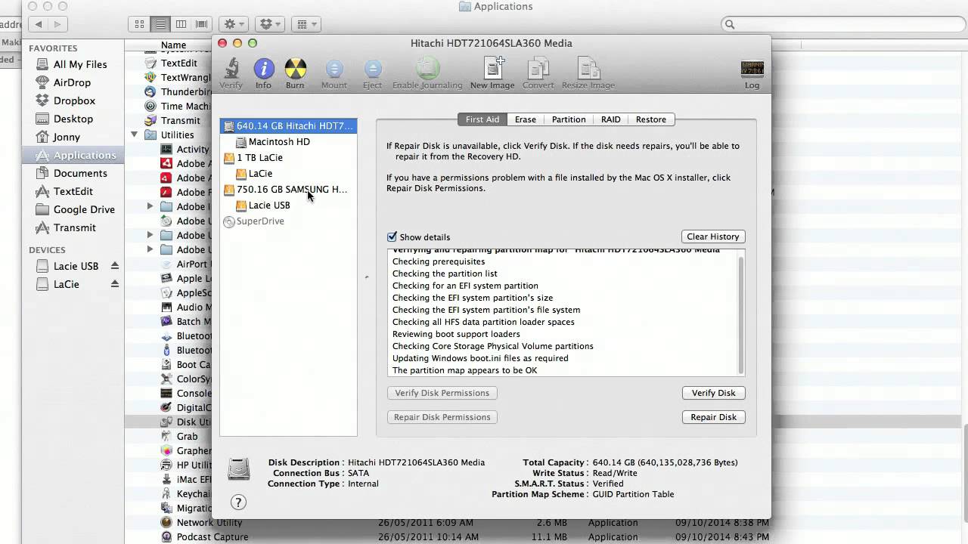The image size is (968, 544).
Task: Switch to the Restore tab
Action: pyautogui.click(x=651, y=119)
